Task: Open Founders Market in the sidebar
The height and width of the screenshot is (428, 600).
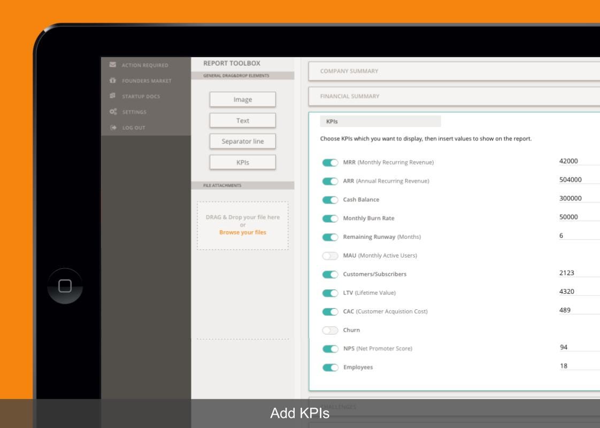Action: [x=145, y=81]
